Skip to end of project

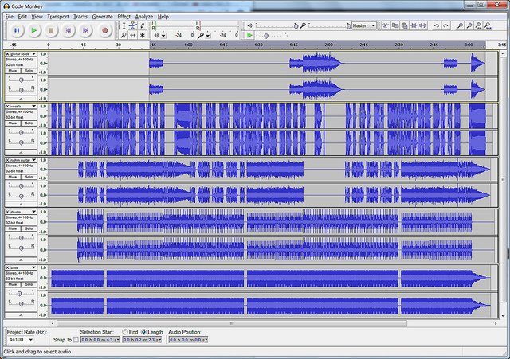tap(87, 30)
